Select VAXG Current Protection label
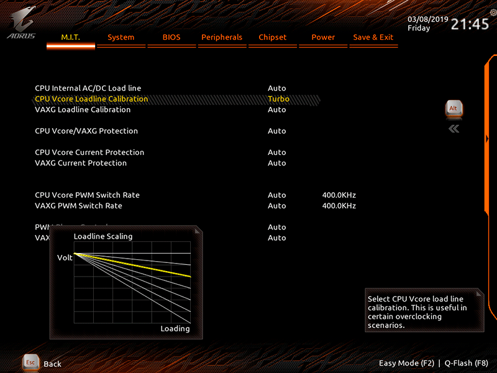 [x=81, y=163]
